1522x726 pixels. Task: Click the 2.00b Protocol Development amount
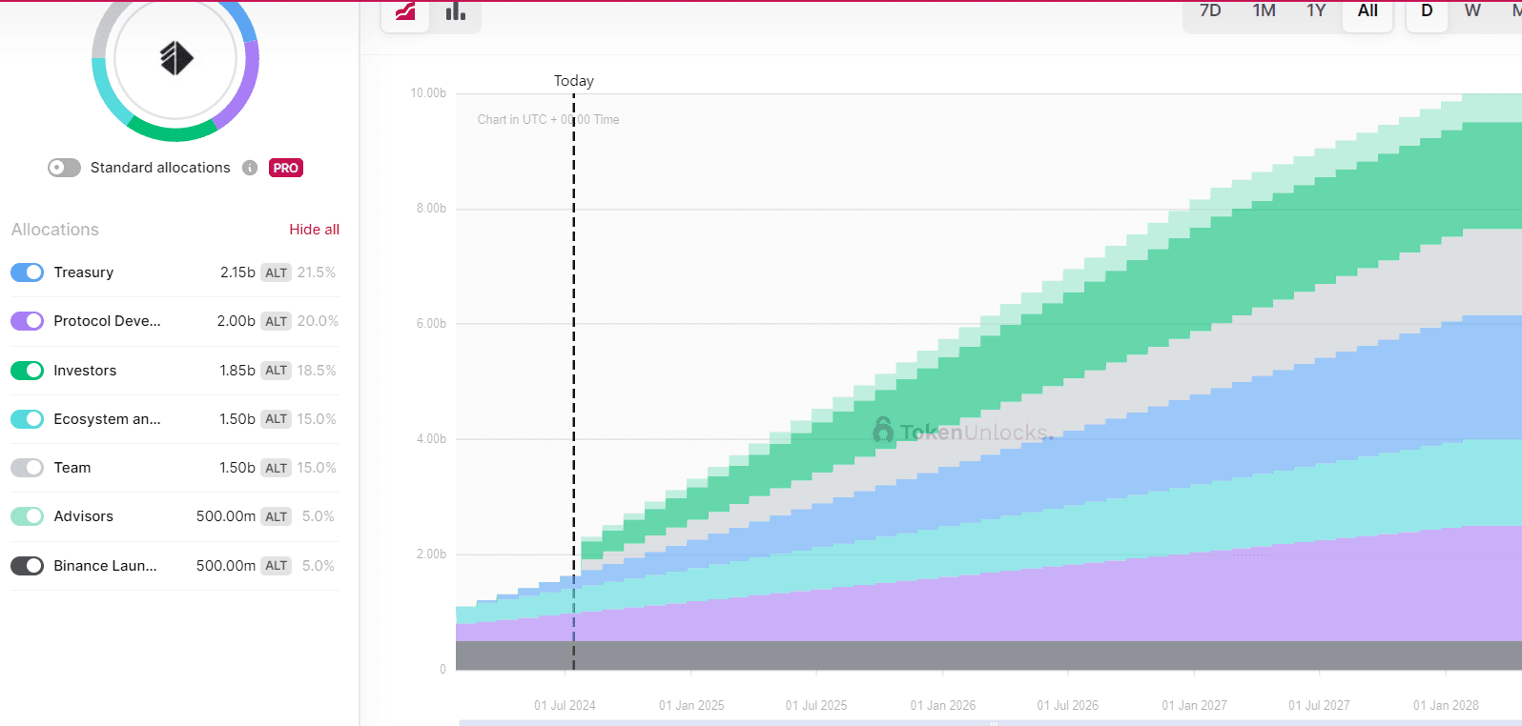236,321
